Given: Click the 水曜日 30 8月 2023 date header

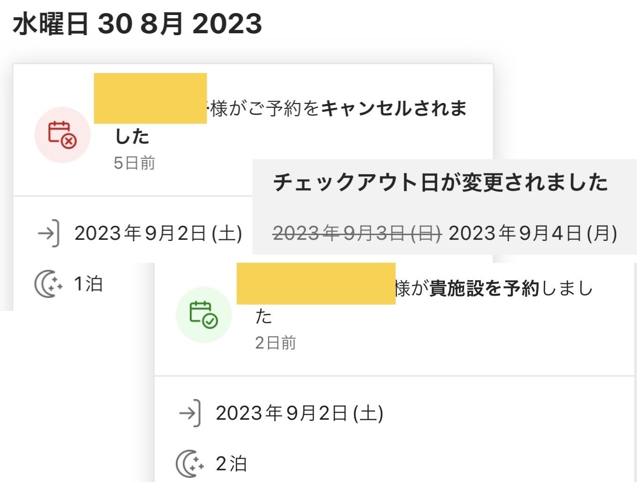Looking at the screenshot, I should click(137, 24).
